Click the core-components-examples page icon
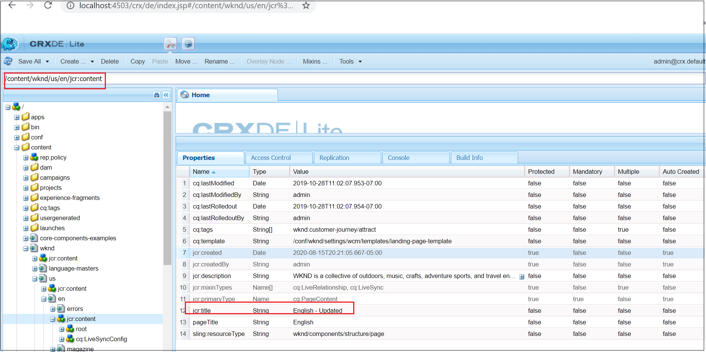 point(34,238)
